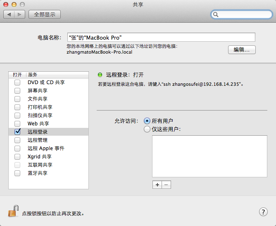This screenshot has width=276, height=226.
Task: Select the Web 共享 service row
Action: pyautogui.click(x=48, y=124)
